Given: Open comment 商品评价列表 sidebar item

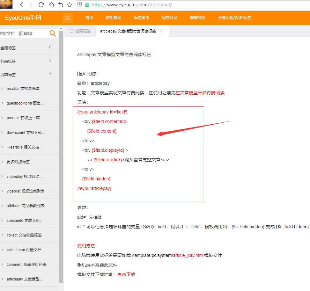Looking at the screenshot, I should (x=29, y=264).
